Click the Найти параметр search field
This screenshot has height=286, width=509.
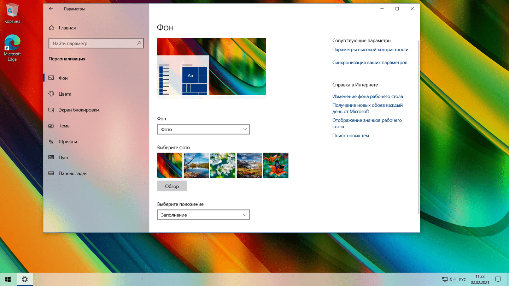(93, 43)
